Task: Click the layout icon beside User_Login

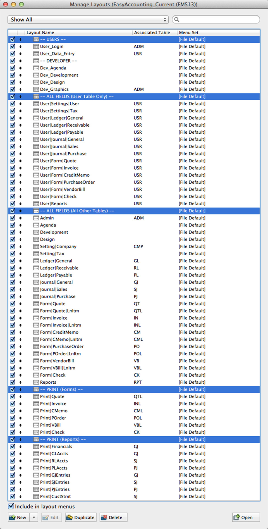Action: click(x=36, y=47)
